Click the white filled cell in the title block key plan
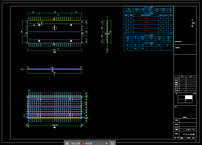Image resolution: width=202 pixels, height=145 pixels. click(189, 97)
